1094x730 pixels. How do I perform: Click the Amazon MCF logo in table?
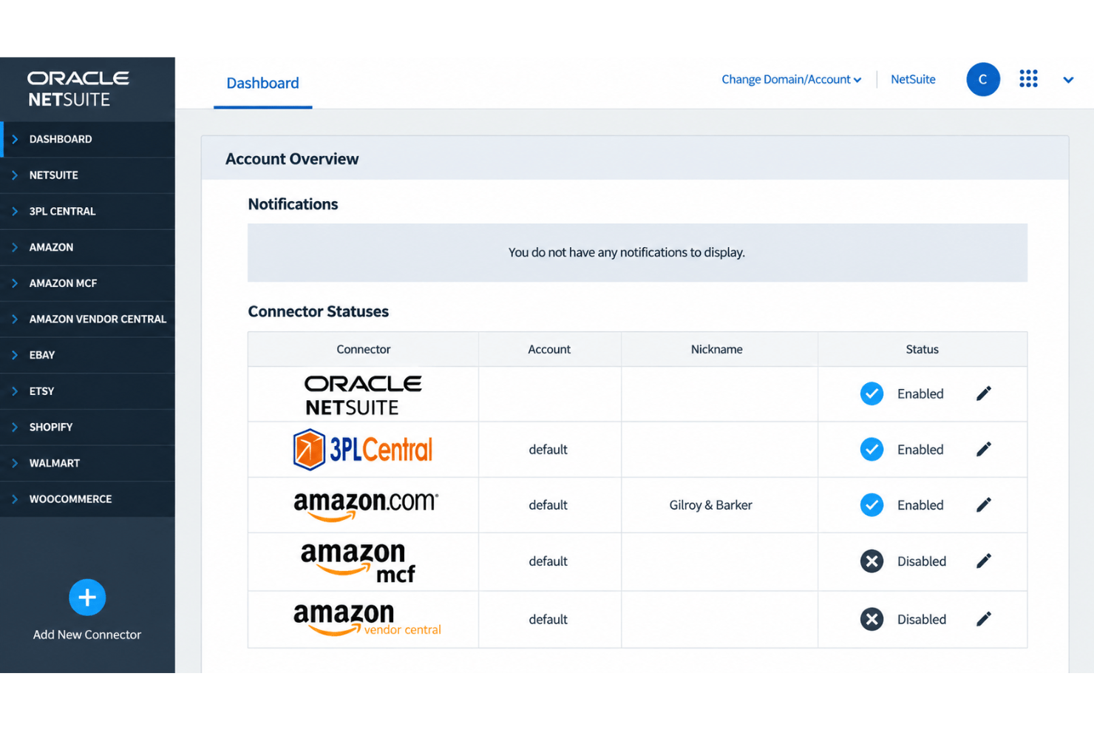coord(359,562)
